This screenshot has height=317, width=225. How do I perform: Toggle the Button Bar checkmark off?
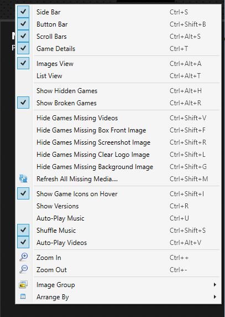(23, 24)
